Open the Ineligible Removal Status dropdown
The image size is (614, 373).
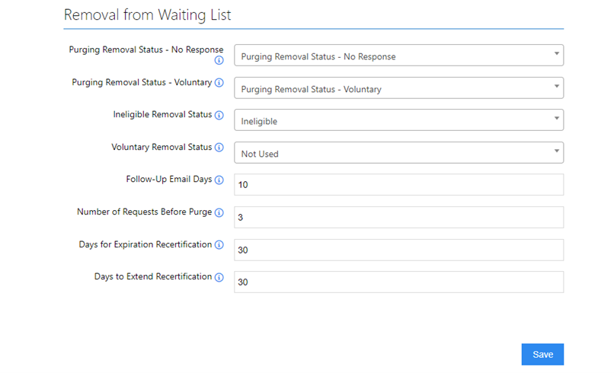click(398, 120)
